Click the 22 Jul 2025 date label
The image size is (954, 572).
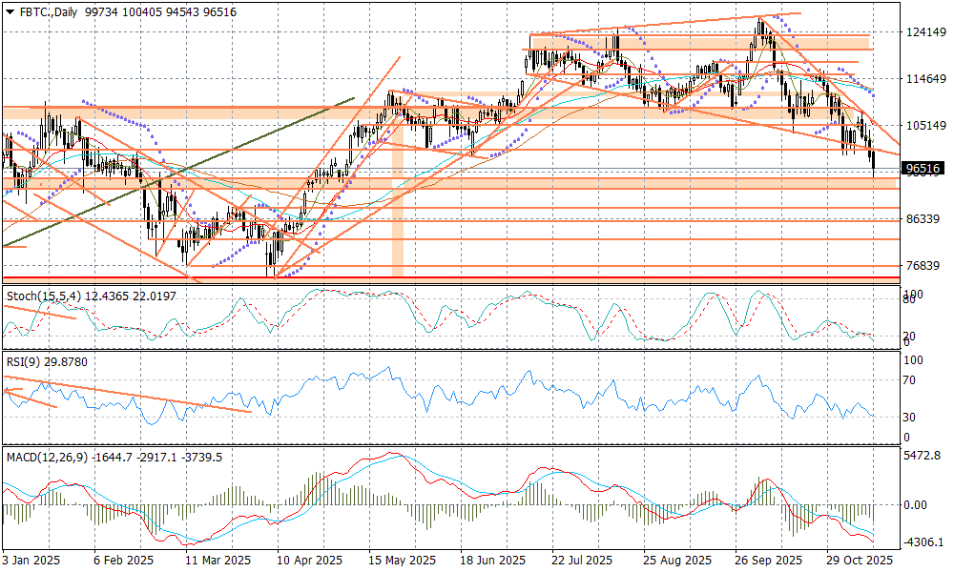click(x=582, y=561)
